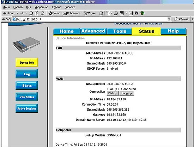Click the Hang-up button
The width and height of the screenshot is (194, 147).
(126, 93)
